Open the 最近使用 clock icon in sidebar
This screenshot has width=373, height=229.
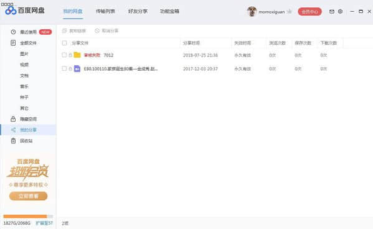click(13, 32)
